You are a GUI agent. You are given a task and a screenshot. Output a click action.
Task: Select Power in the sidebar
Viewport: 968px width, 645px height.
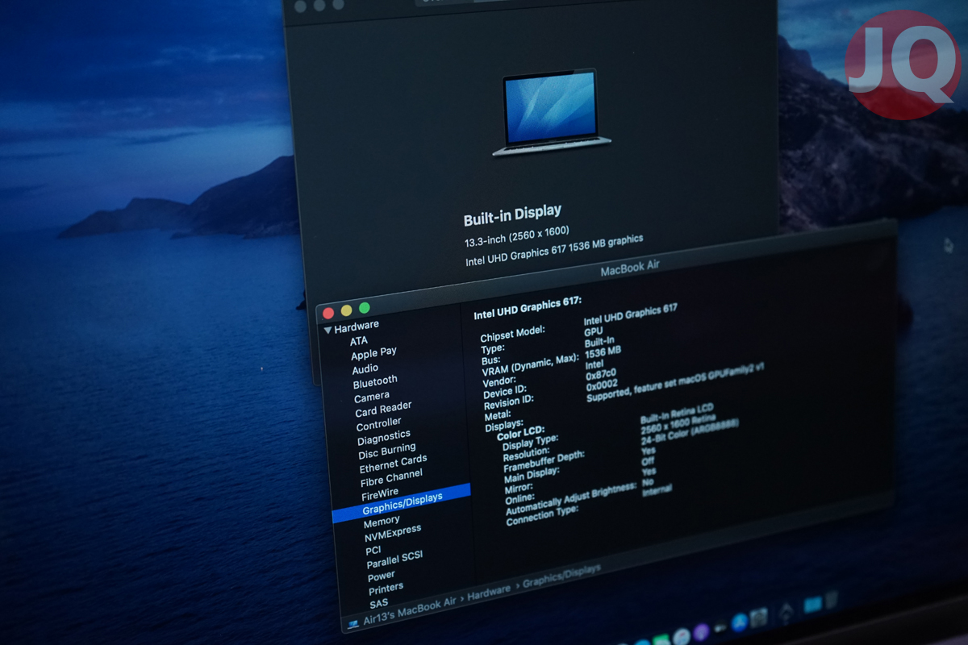[x=382, y=576]
